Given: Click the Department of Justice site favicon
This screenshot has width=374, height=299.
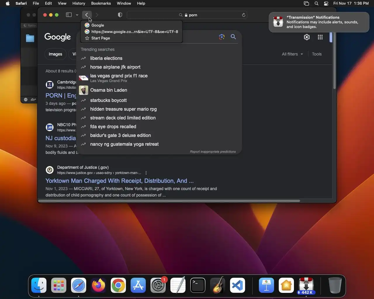Looking at the screenshot, I should [x=50, y=170].
